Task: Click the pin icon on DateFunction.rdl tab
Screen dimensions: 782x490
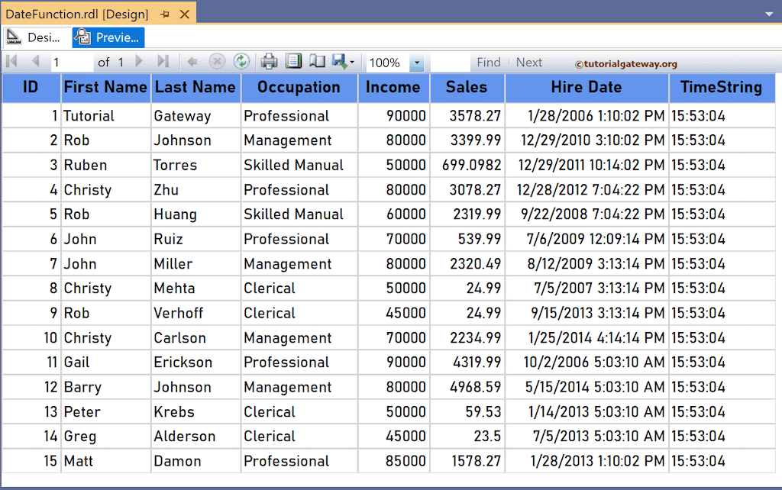Action: 164,13
